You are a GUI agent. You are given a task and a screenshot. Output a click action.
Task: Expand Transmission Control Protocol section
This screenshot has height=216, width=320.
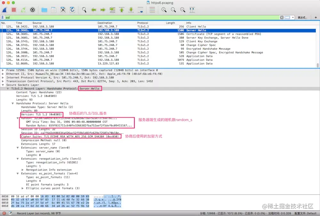[3, 81]
